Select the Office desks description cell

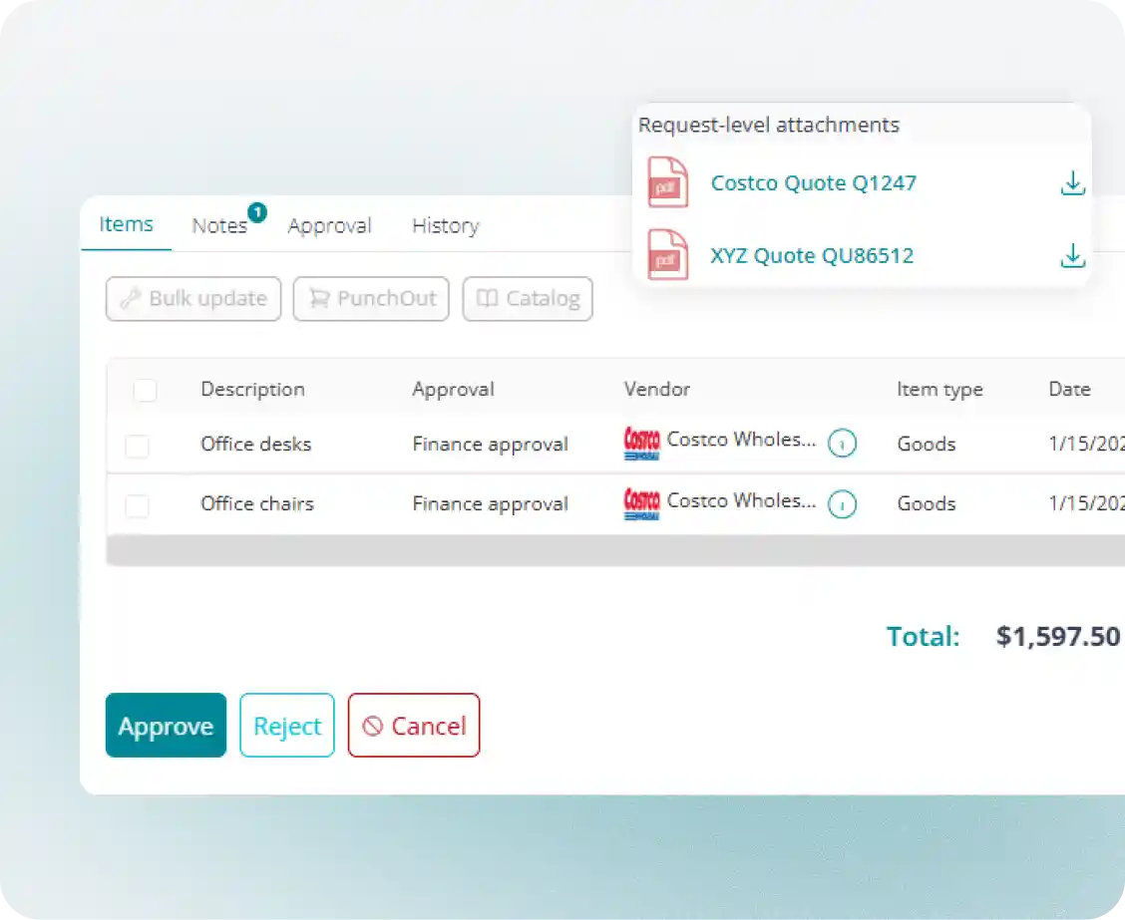click(x=256, y=445)
